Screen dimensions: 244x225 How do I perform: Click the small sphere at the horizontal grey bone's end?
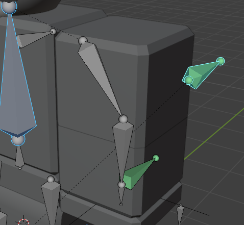point(53,32)
